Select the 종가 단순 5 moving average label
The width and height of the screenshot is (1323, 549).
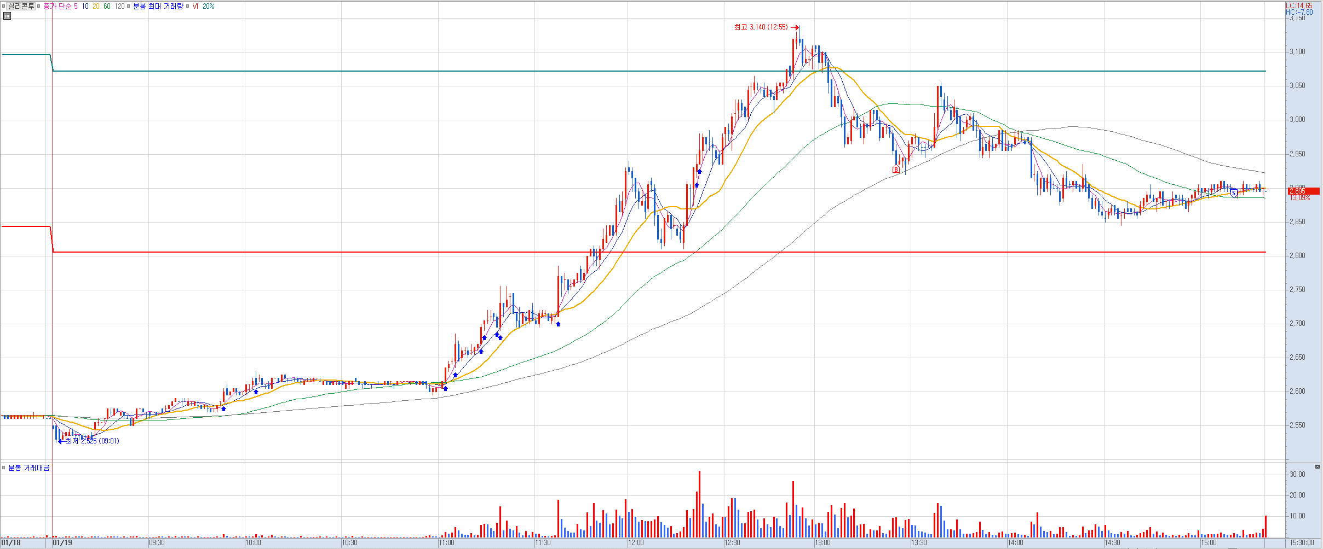coord(61,7)
